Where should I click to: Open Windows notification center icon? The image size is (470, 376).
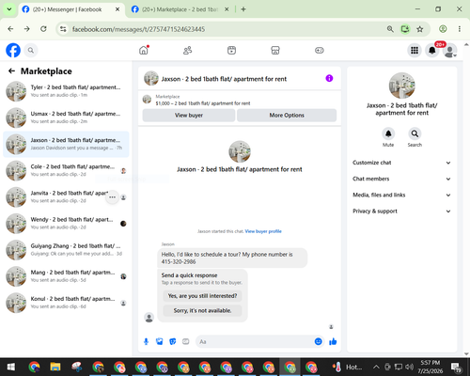click(x=456, y=367)
